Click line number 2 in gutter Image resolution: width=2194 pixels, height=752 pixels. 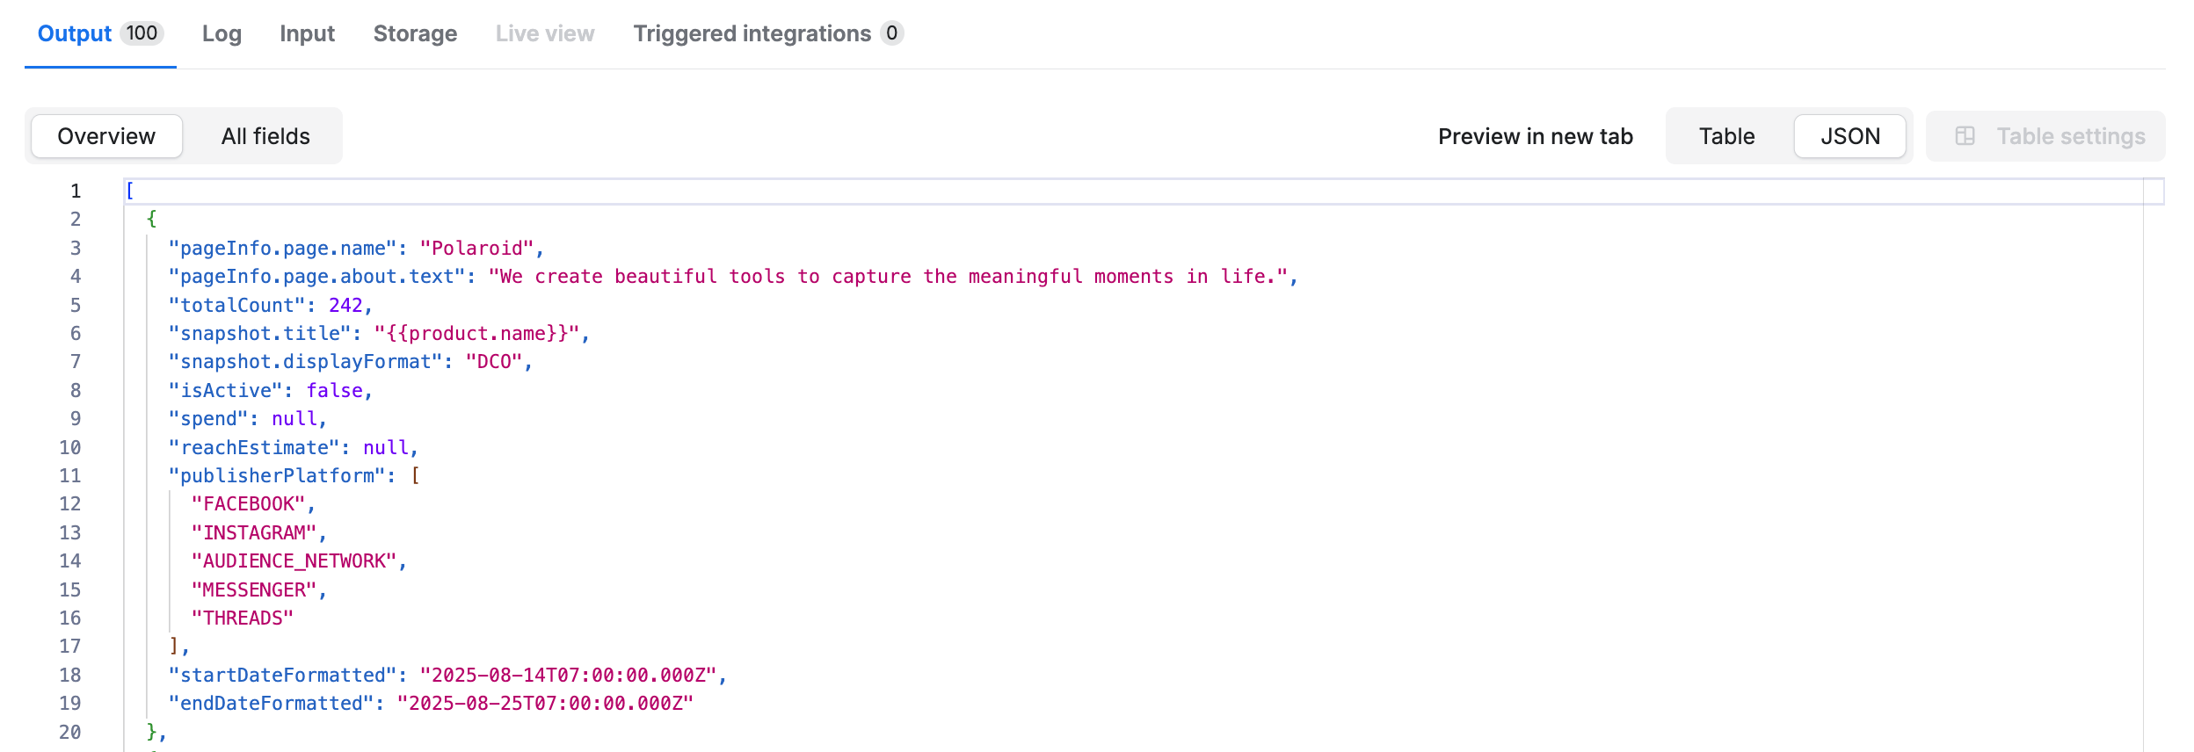(x=76, y=220)
